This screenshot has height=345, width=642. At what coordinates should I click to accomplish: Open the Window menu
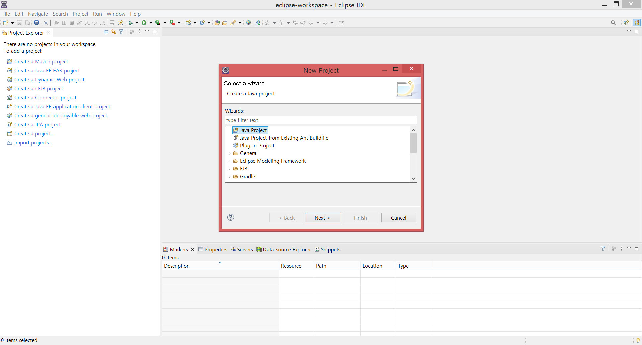click(x=116, y=14)
